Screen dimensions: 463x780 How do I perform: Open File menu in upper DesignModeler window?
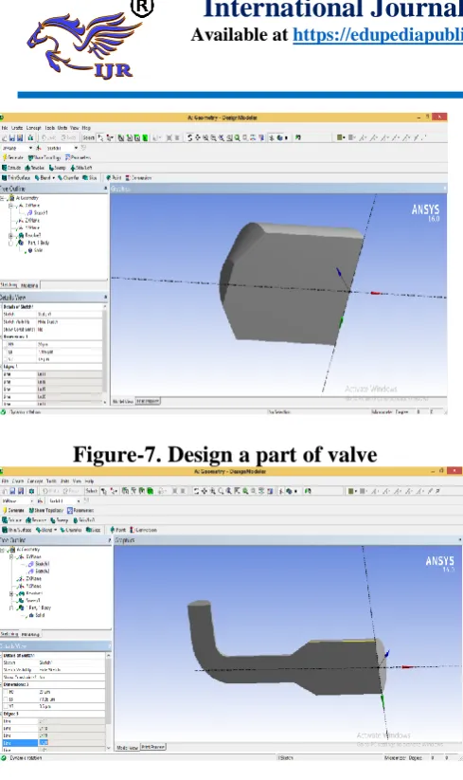click(5, 128)
